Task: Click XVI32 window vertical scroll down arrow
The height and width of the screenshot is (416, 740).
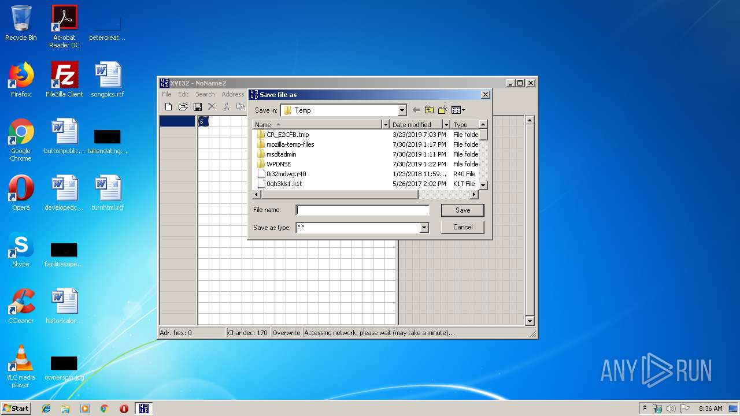Action: coord(530,321)
